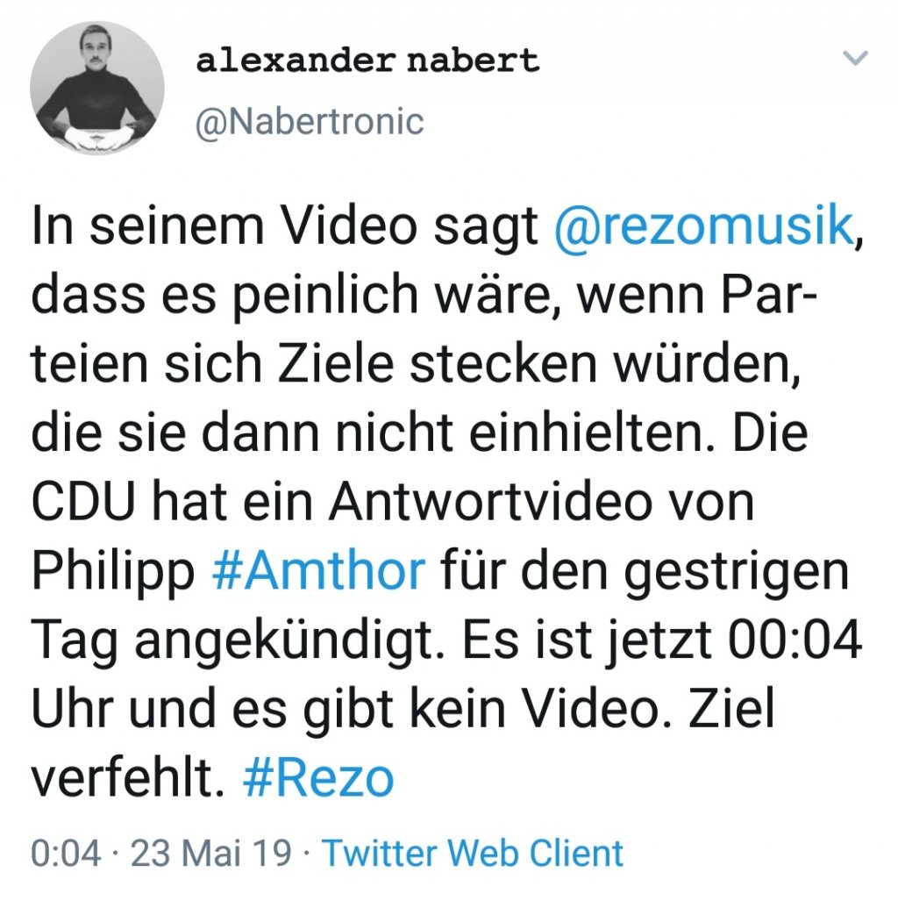Open the 0:04 tweet timestamp
The image size is (898, 901).
[66, 853]
